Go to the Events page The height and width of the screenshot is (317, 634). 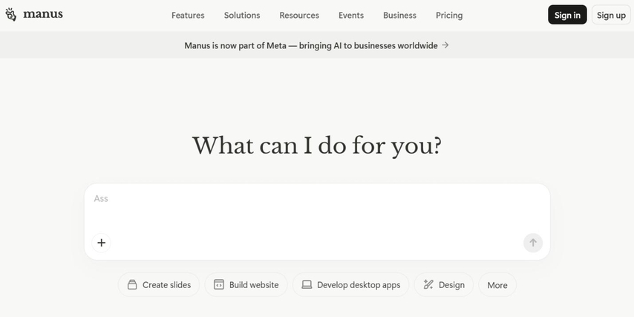tap(351, 16)
